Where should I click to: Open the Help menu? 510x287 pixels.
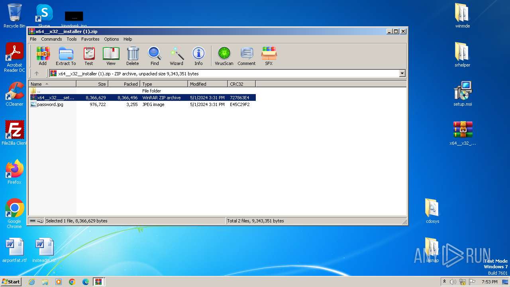[x=127, y=39]
